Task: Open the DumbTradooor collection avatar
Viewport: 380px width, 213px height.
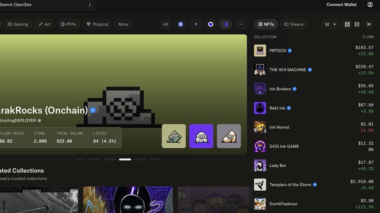Action: [x=260, y=204]
